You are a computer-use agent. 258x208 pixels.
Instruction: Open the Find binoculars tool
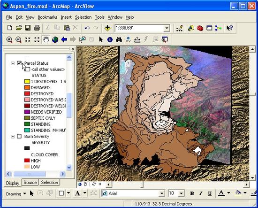tap(119, 40)
